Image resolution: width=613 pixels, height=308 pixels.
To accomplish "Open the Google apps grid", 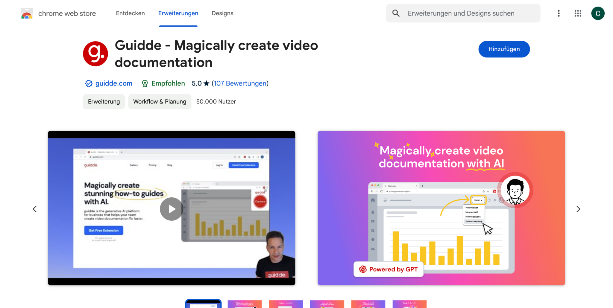I will click(x=578, y=13).
